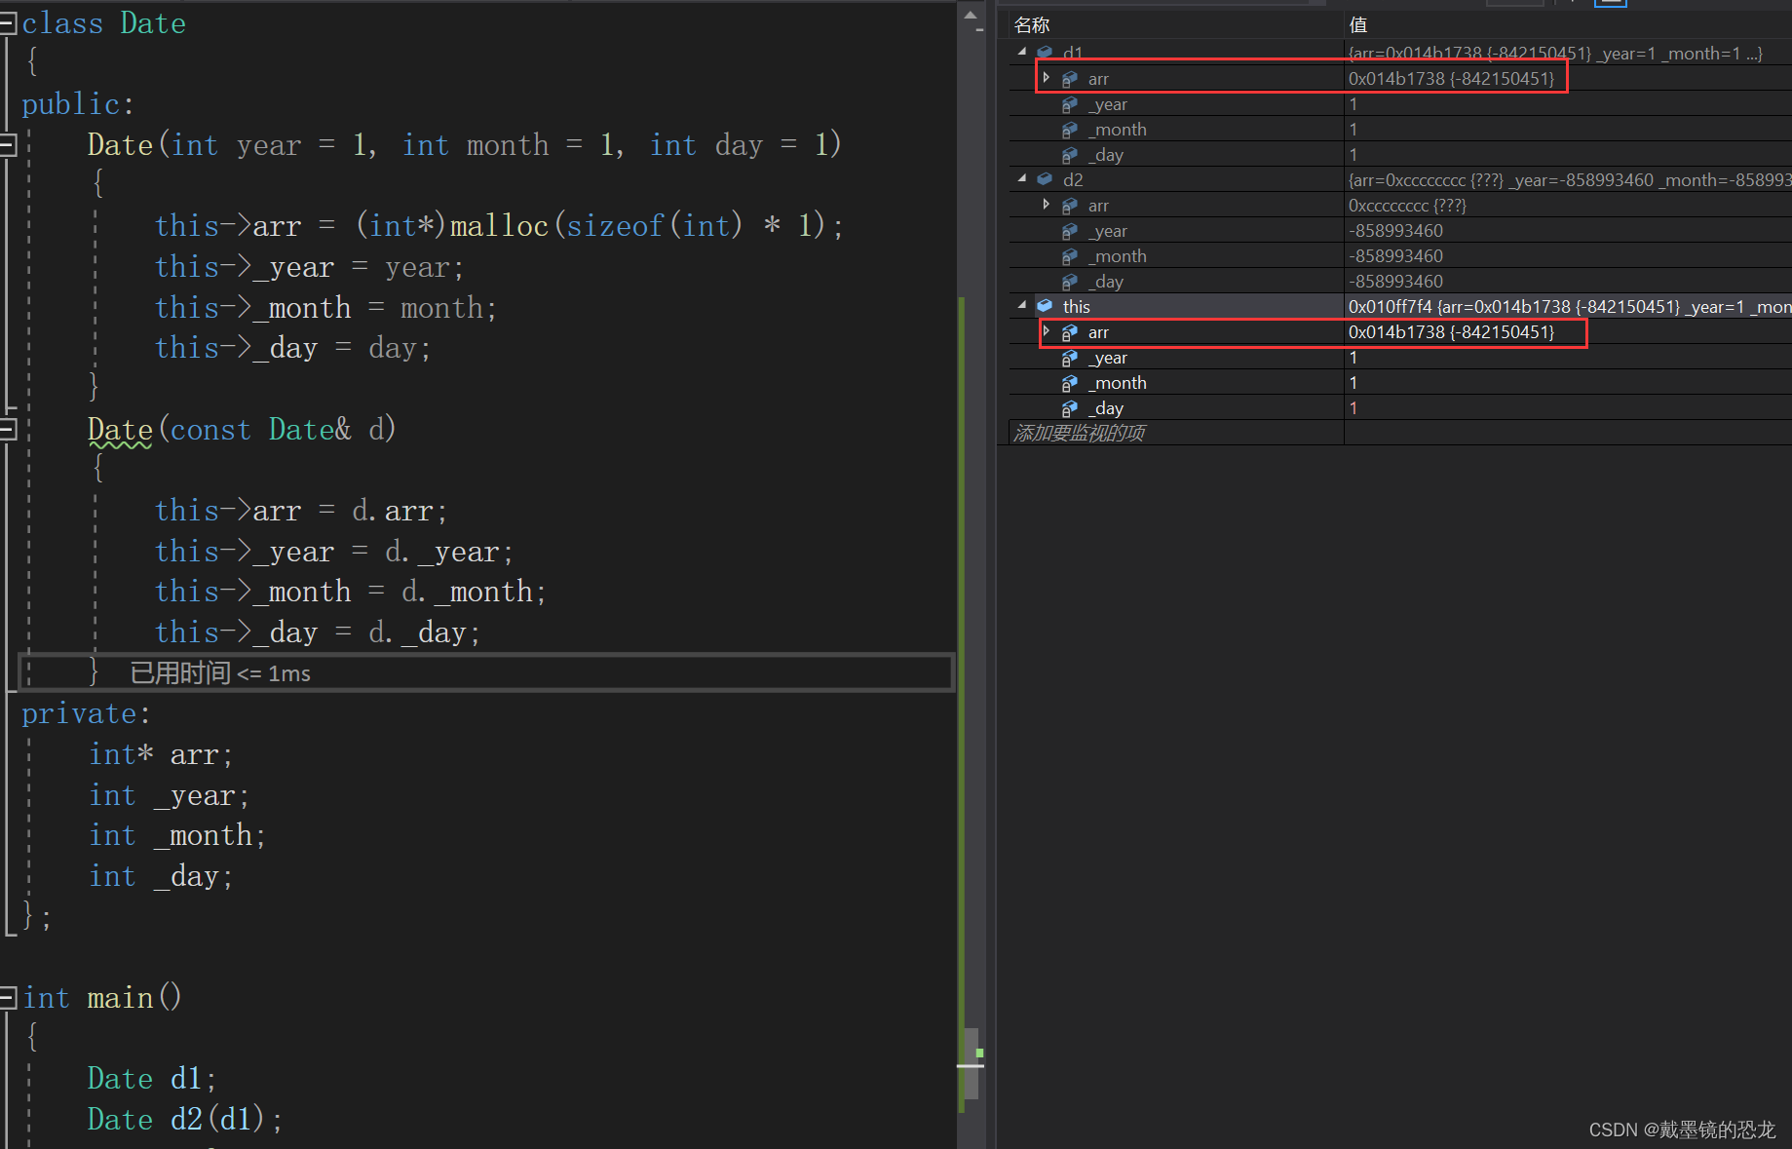
Task: Collapse the d1 watch entry
Action: click(1022, 52)
